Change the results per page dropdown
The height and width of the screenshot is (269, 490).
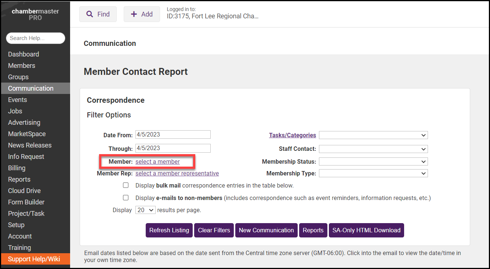[145, 210]
